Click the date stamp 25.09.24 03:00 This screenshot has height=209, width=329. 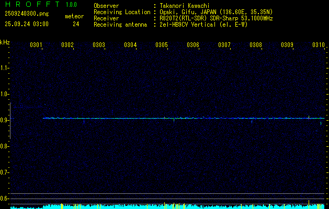(27, 24)
